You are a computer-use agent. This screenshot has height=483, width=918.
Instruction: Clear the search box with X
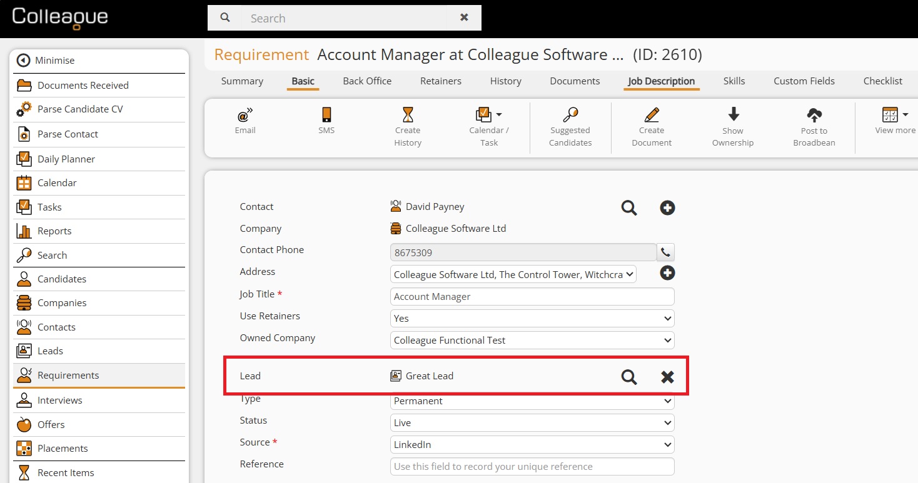464,17
